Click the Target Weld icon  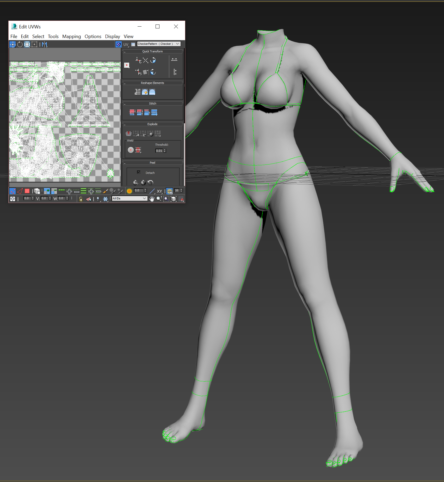tap(131, 150)
